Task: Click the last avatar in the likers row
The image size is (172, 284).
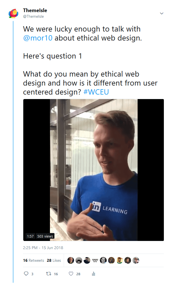Action: click(136, 260)
